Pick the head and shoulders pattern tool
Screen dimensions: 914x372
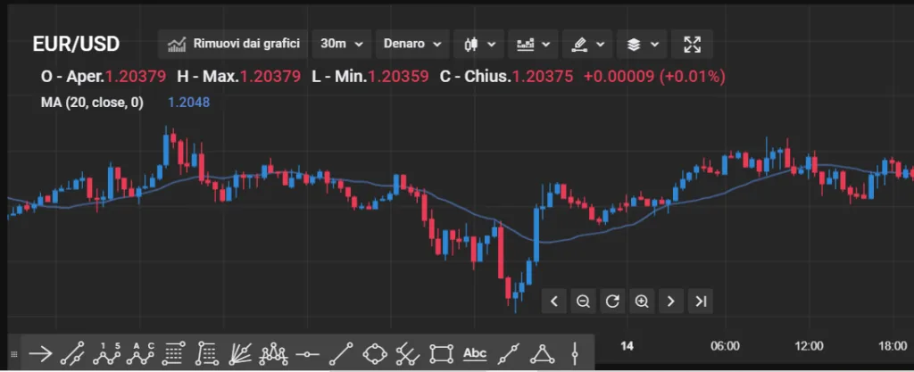click(274, 352)
